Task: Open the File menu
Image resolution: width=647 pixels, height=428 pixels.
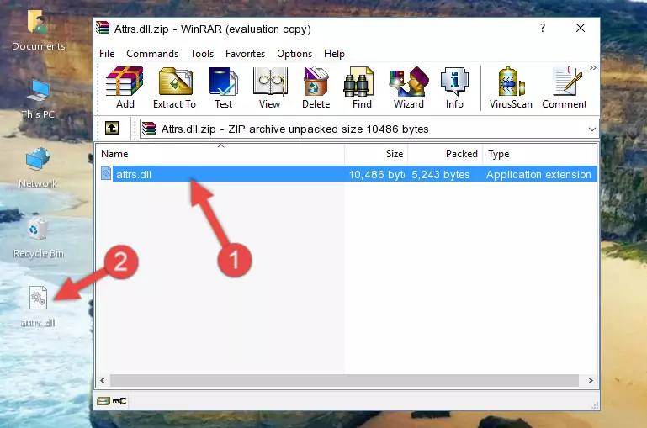Action: pos(107,54)
